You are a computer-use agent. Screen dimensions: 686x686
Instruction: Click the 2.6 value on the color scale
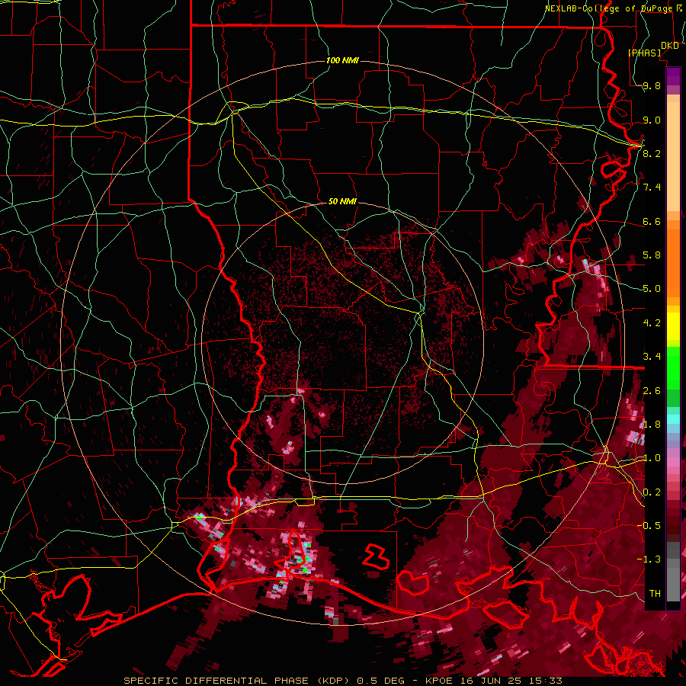click(652, 391)
